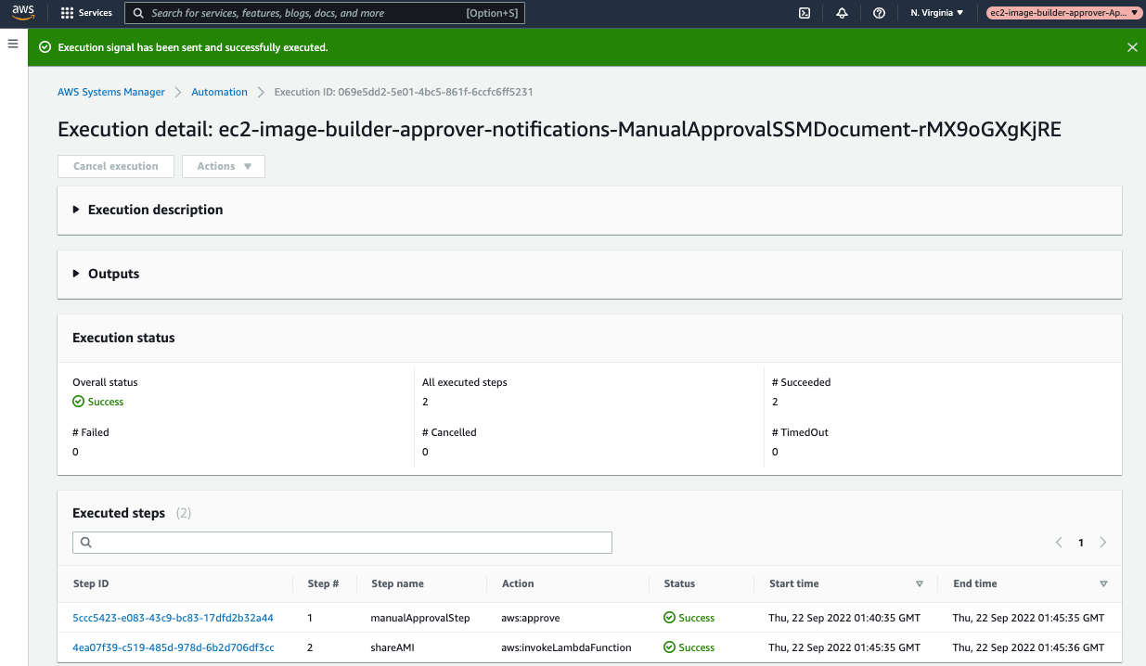Launch the CloudShell terminal icon
Image resolution: width=1146 pixels, height=666 pixels.
click(805, 13)
